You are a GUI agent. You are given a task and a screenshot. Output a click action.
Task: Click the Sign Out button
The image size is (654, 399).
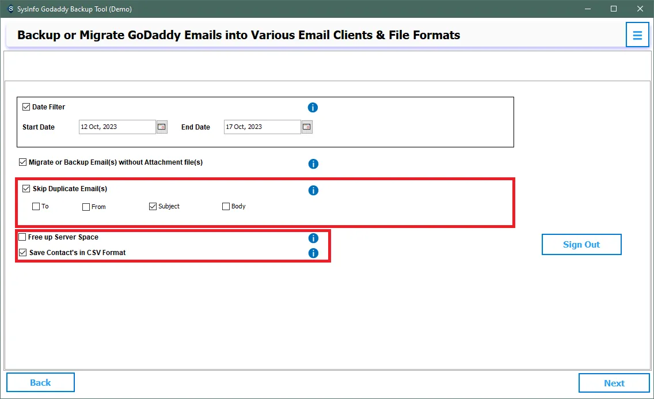[x=581, y=244]
